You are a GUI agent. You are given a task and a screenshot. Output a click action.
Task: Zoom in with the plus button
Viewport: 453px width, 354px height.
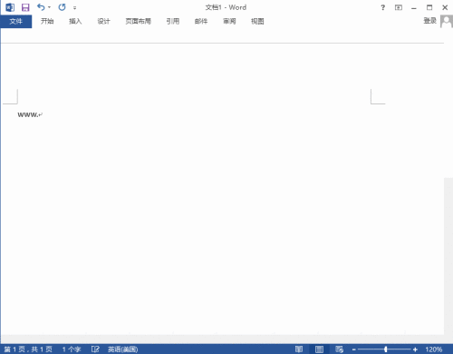(415, 349)
